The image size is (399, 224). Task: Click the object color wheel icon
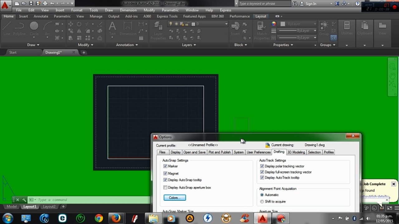point(274,24)
